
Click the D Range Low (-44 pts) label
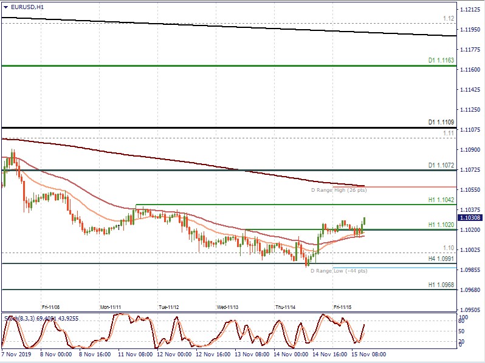(339, 271)
